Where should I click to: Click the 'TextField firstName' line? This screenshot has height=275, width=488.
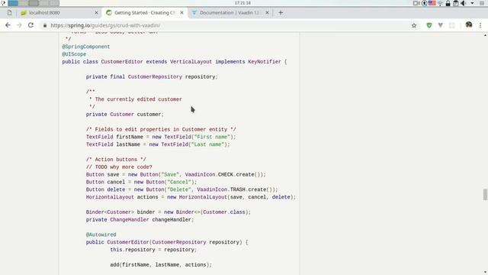tap(161, 137)
